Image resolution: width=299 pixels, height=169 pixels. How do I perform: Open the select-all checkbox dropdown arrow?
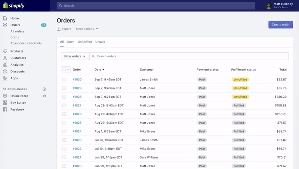coord(68,70)
